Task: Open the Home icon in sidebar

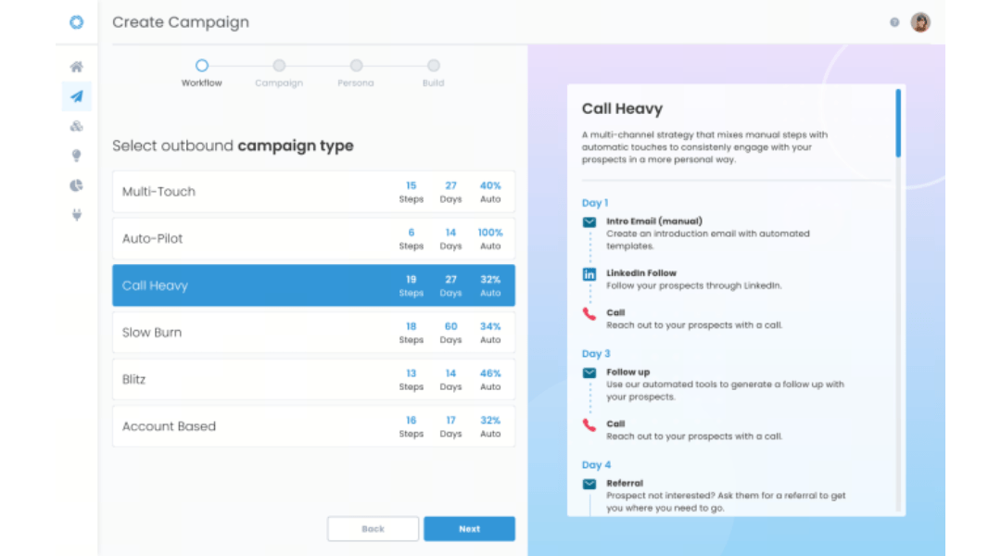Action: (77, 67)
